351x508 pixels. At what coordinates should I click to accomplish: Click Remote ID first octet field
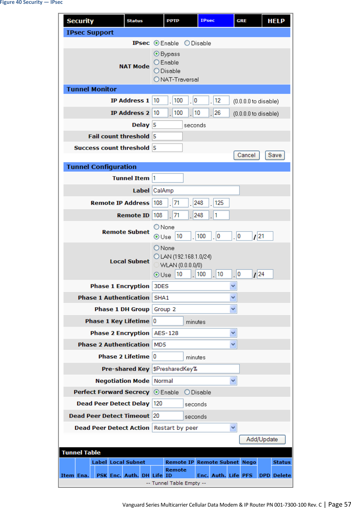click(160, 215)
